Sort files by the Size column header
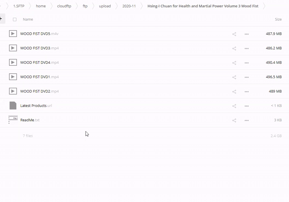This screenshot has height=202, width=289. (278, 19)
